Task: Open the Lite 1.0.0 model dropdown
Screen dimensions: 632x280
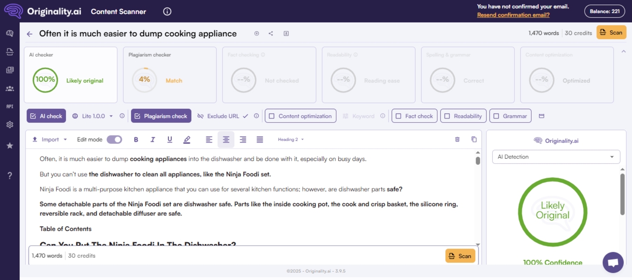Action: (93, 116)
